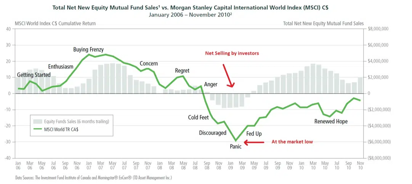Click the chart title text

[190, 8]
